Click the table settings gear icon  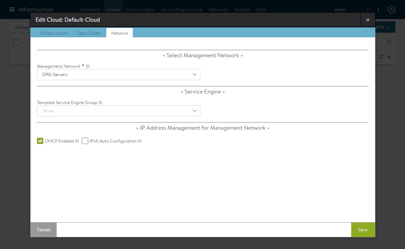pos(389,42)
